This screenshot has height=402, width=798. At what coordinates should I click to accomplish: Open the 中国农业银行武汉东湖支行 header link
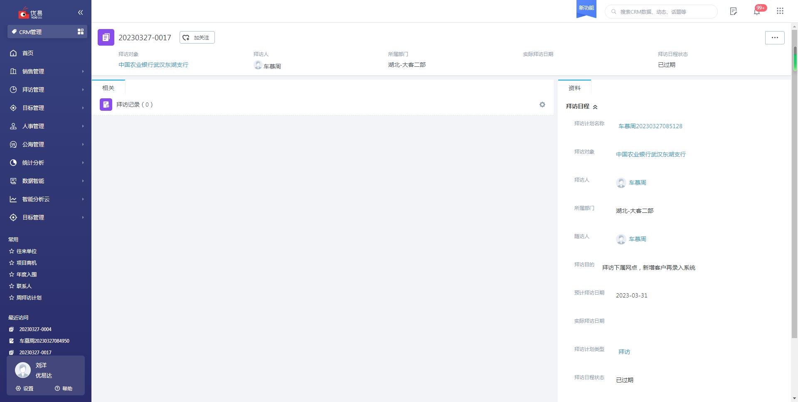(x=153, y=65)
